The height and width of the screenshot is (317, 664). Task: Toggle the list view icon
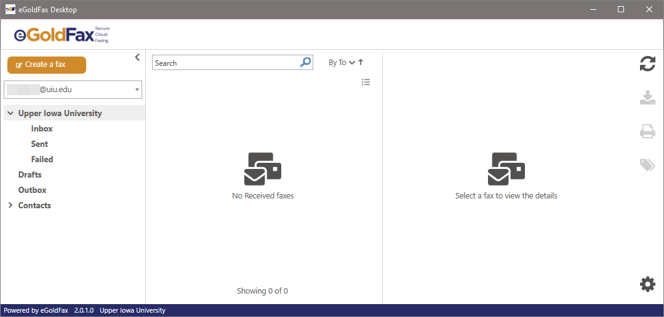366,82
